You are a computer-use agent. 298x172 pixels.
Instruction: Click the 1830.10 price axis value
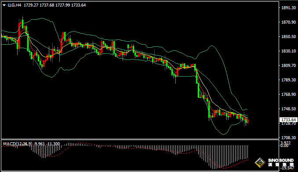288,51
